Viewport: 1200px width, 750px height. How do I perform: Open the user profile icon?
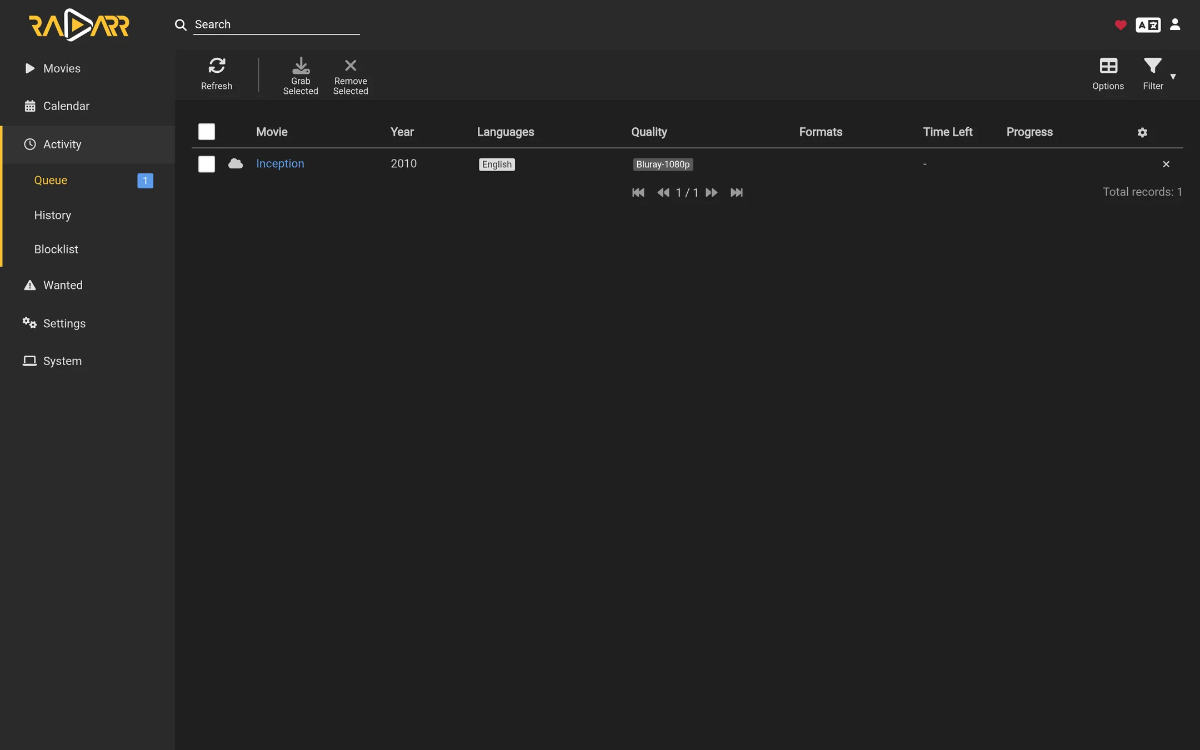[1175, 24]
